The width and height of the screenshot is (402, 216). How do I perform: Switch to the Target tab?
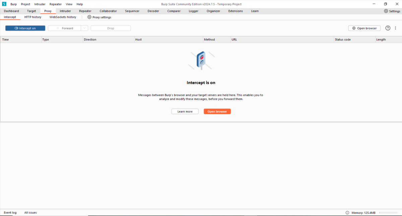(31, 11)
